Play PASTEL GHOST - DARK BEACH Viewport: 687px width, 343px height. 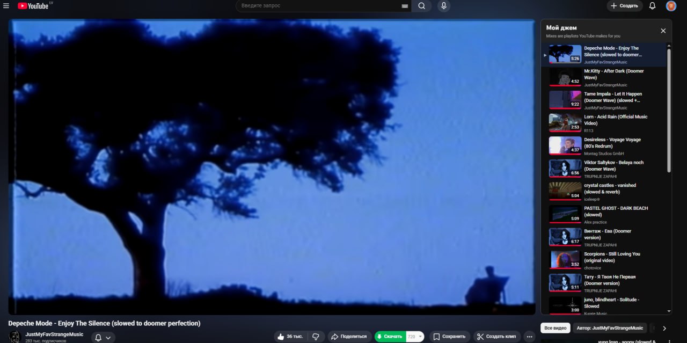pyautogui.click(x=616, y=211)
